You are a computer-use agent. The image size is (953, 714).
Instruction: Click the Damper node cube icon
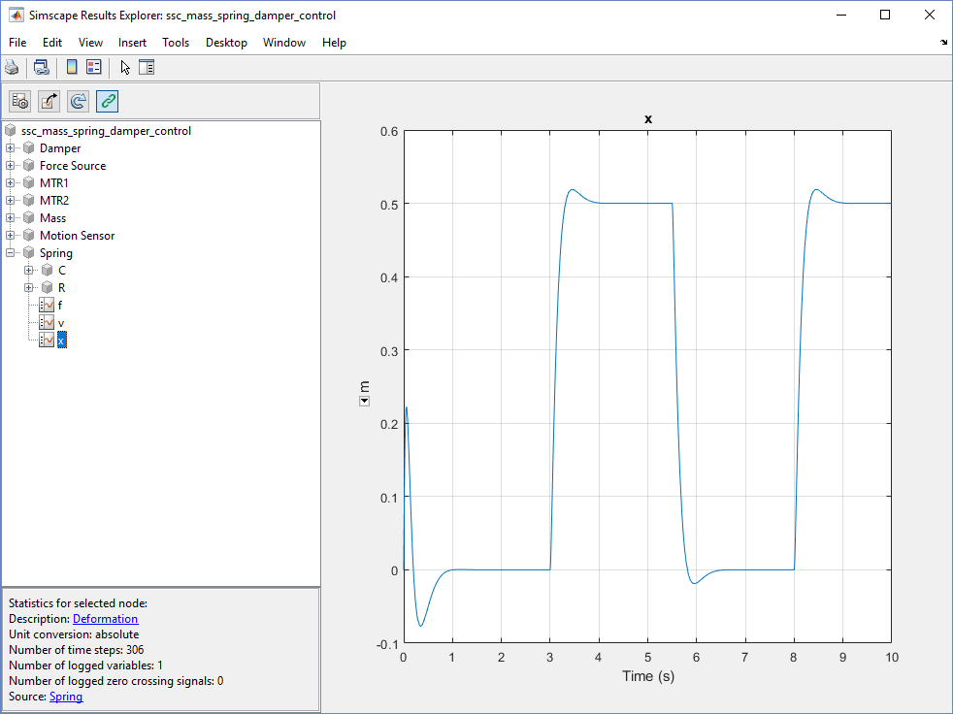point(28,148)
